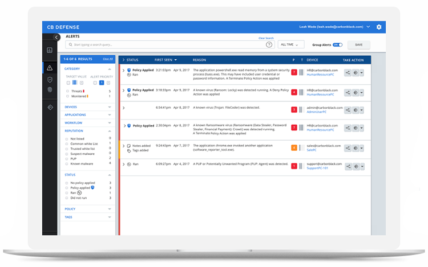Click policy applied shield in powershell row
This screenshot has width=428, height=267.
coord(129,70)
